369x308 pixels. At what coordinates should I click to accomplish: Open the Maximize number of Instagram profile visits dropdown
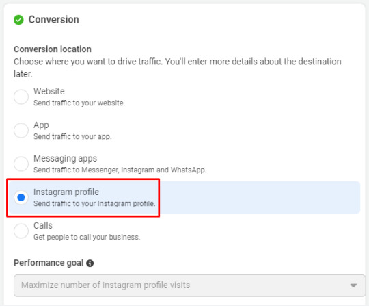189,285
